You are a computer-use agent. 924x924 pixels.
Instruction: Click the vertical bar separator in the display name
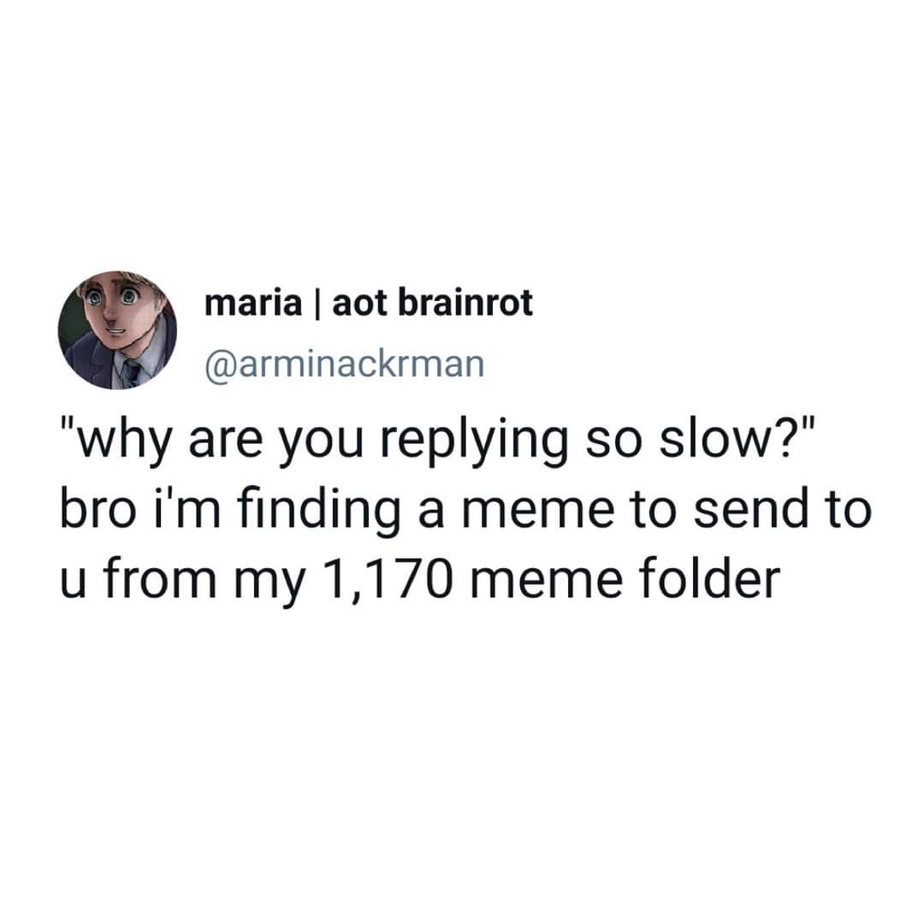[317, 304]
